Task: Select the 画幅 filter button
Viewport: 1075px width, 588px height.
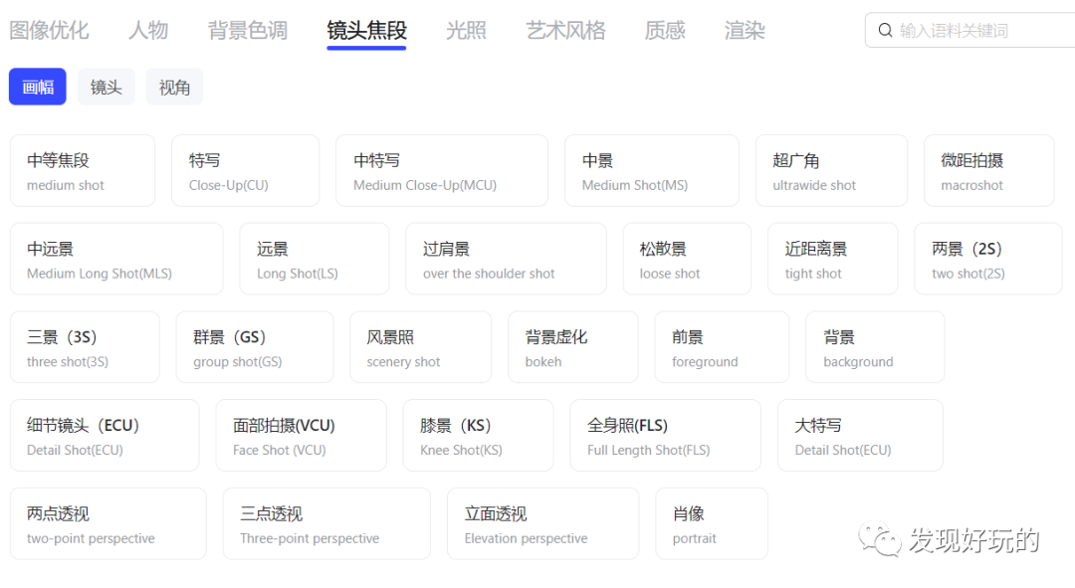Action: pos(38,87)
